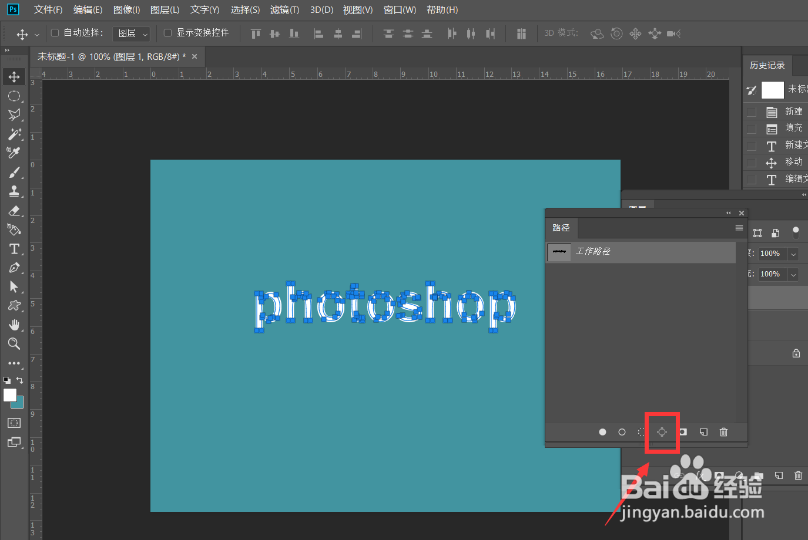Switch to the 历史记录 panel tab

(767, 65)
